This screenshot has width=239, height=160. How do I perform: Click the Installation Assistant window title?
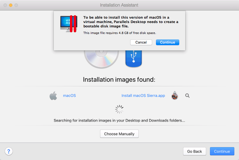(x=119, y=5)
